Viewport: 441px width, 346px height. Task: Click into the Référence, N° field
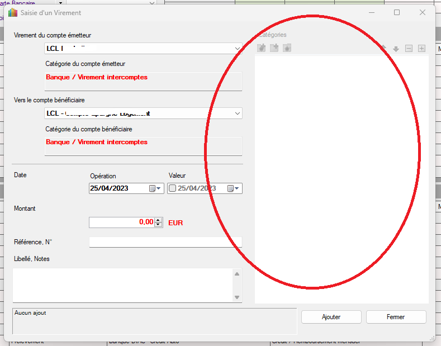tap(165, 242)
